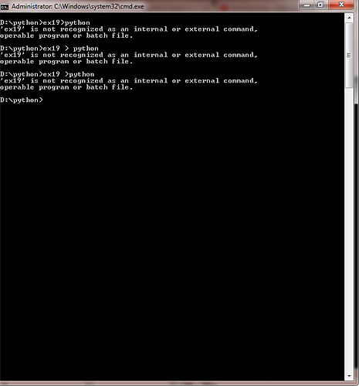Close the cmd.exe window

tap(341, 5)
